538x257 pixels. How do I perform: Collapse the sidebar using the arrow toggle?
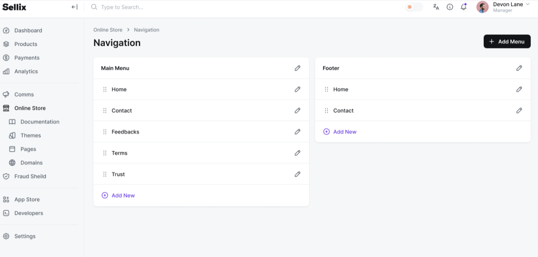coord(74,7)
